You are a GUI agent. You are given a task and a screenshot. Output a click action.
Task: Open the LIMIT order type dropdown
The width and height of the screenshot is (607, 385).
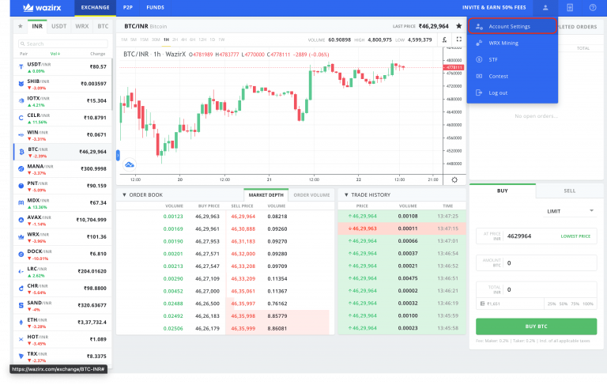[x=571, y=211]
